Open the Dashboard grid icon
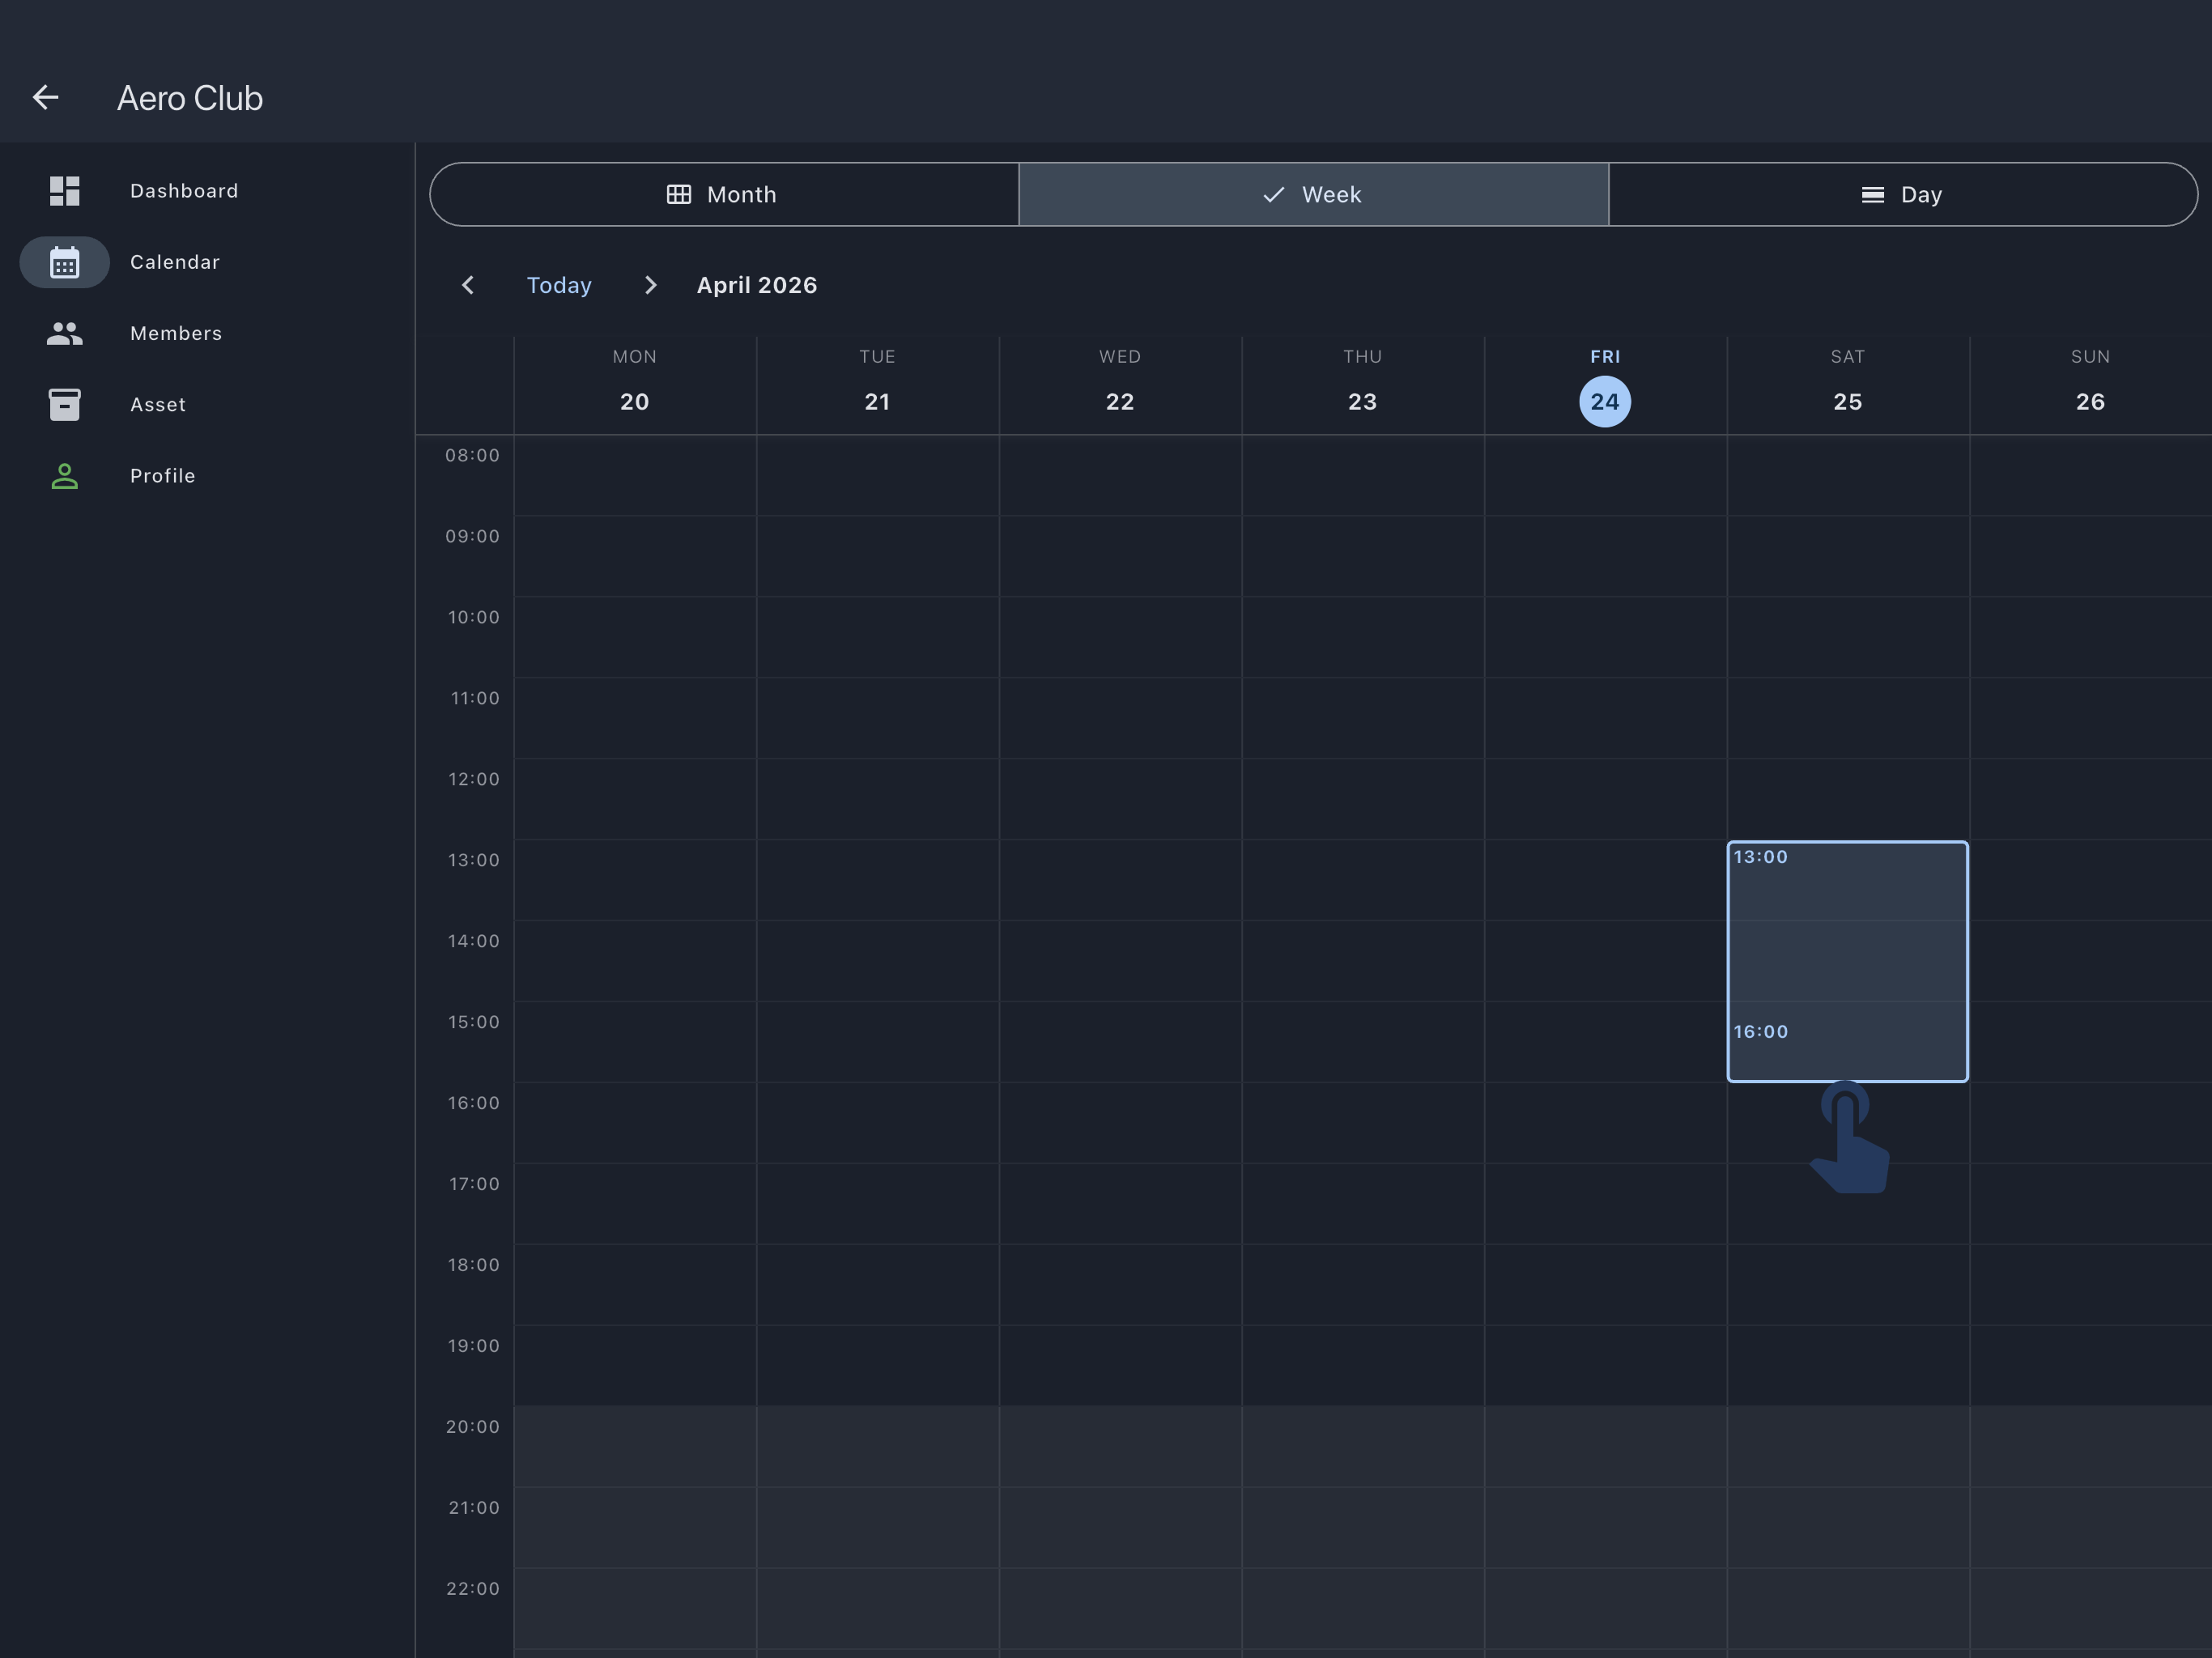 (65, 191)
